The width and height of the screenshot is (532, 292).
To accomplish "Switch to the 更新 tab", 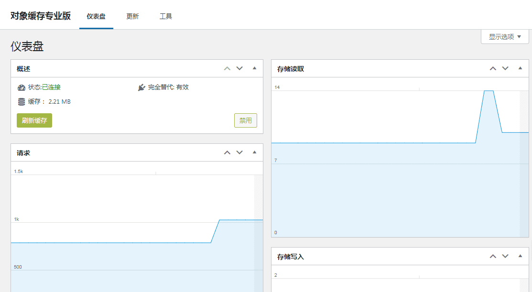I will (132, 16).
